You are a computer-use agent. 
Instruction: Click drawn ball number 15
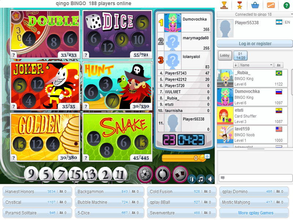[x=76, y=175]
